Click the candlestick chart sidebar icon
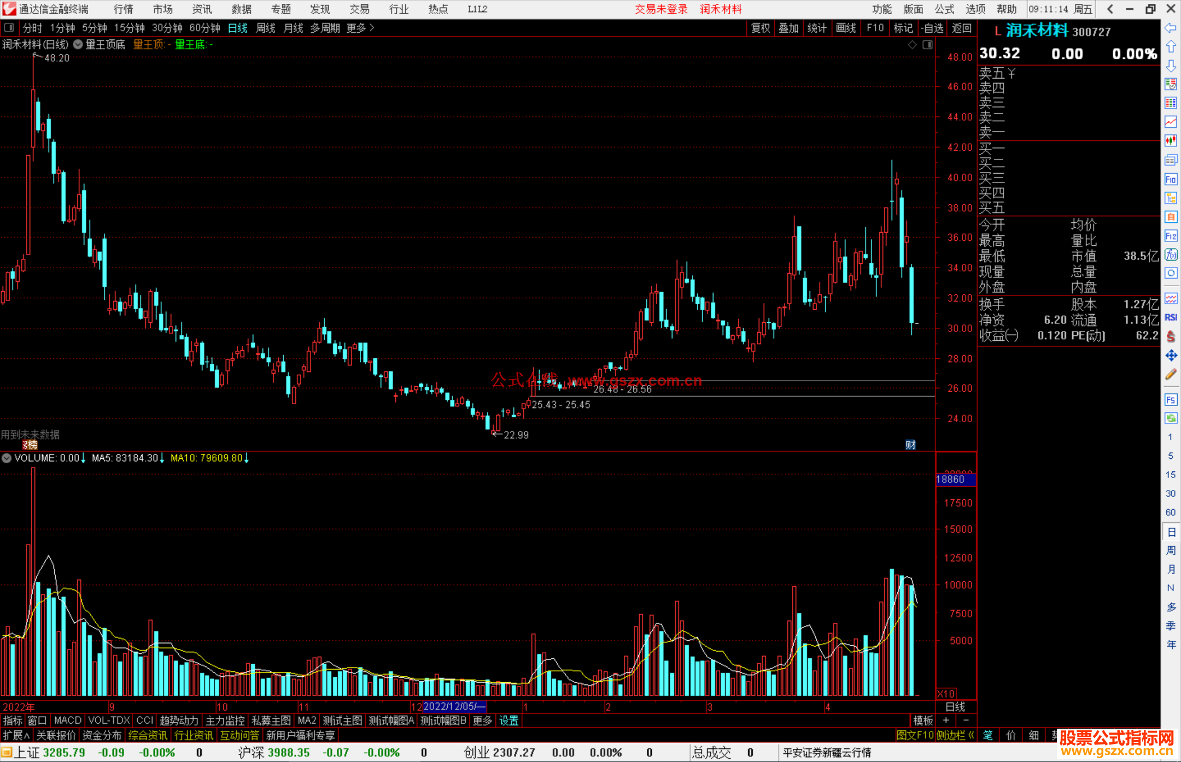The width and height of the screenshot is (1181, 762). tap(1171, 141)
